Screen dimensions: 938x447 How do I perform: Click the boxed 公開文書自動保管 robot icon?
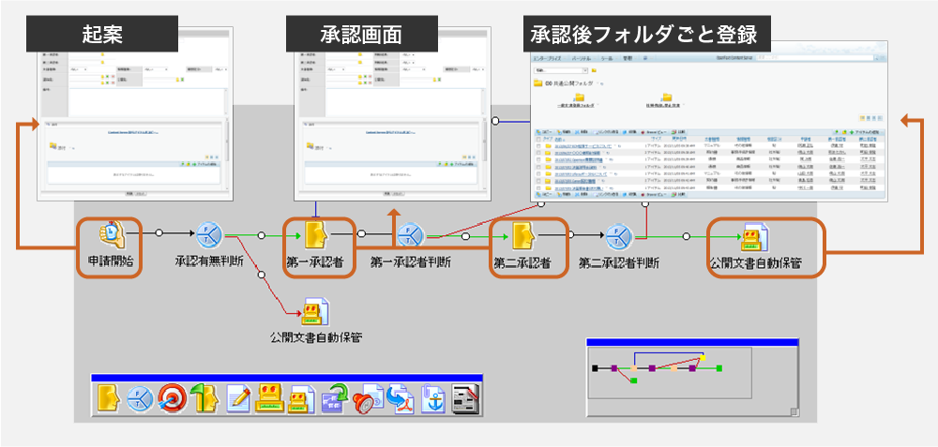pyautogui.click(x=755, y=236)
